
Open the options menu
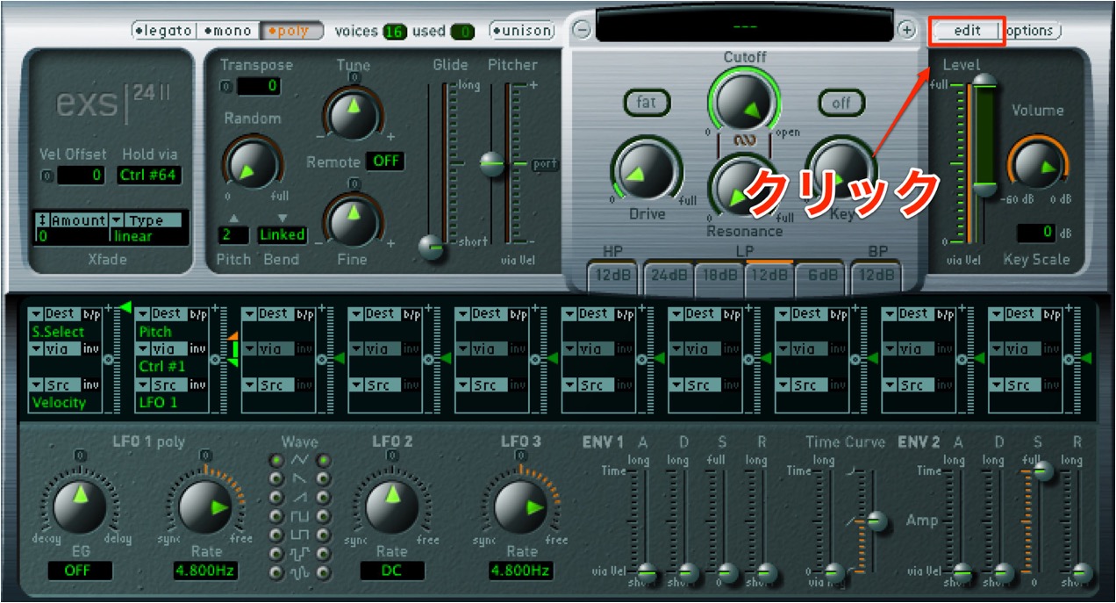point(1032,31)
